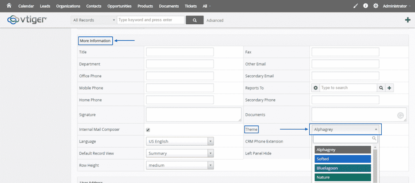The image size is (415, 183).
Task: Clear the Reports To selection
Action: pyautogui.click(x=315, y=88)
